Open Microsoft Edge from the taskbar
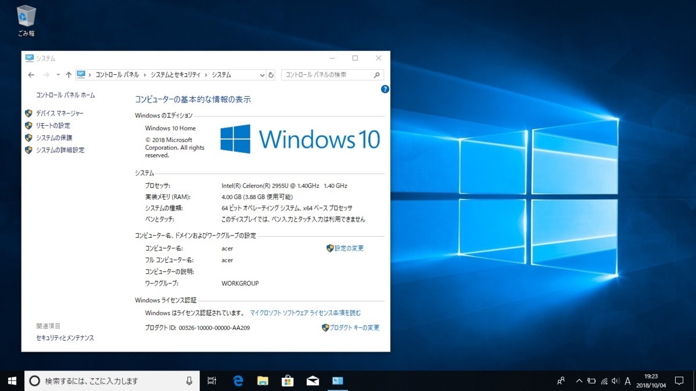This screenshot has width=696, height=391. tap(238, 381)
